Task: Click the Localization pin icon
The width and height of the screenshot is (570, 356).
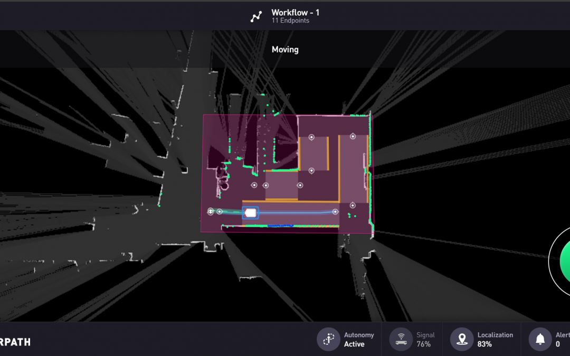Action: [462, 339]
